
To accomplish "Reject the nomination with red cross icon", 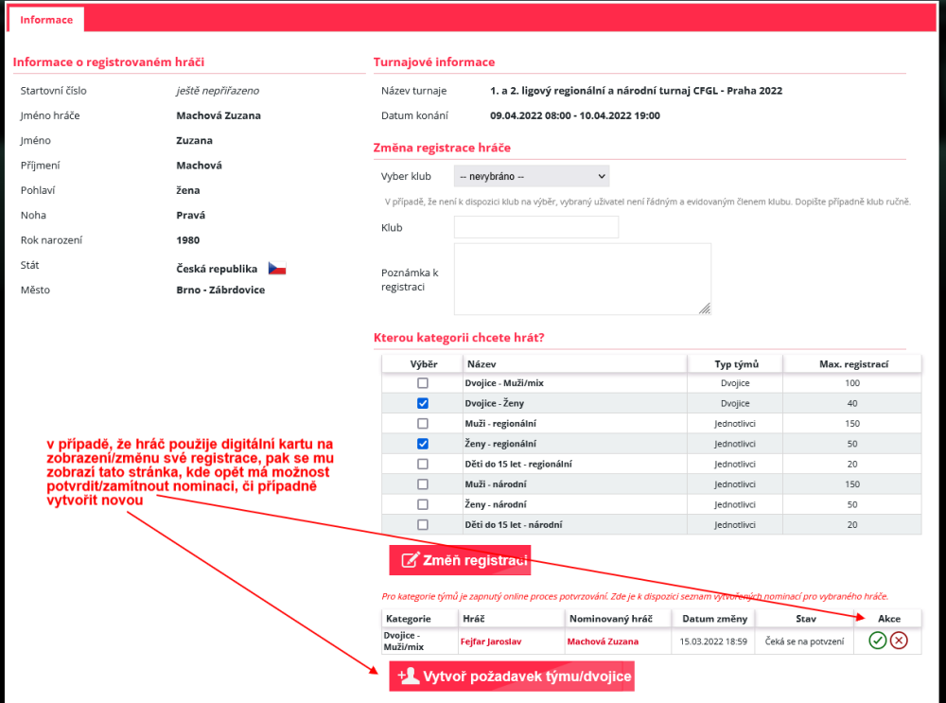I will (899, 641).
